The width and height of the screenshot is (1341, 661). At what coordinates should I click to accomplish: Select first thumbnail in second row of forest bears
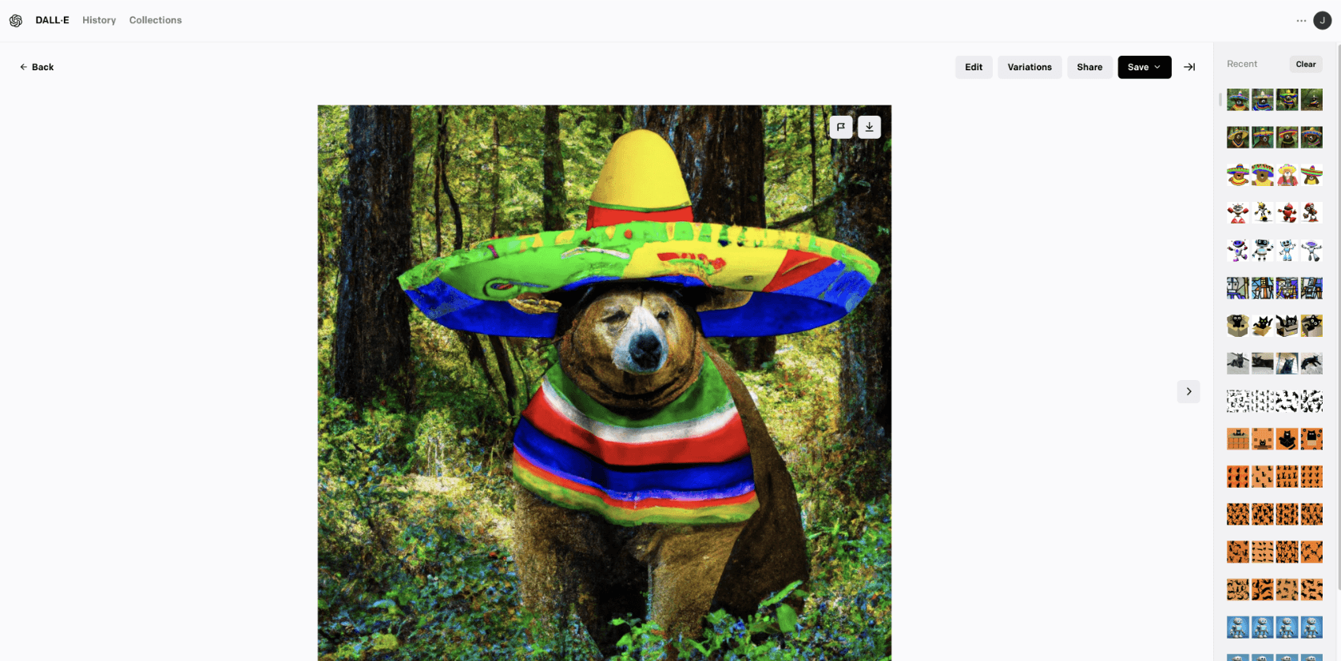coord(1238,137)
